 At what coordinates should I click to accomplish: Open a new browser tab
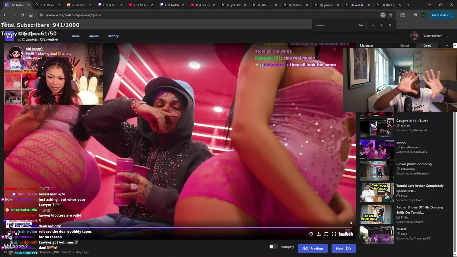408,5
